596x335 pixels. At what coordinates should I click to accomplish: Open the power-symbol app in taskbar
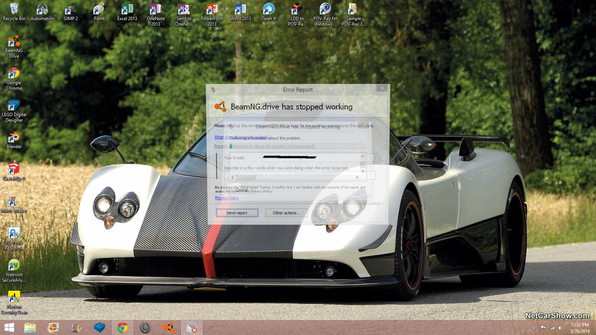[145, 328]
